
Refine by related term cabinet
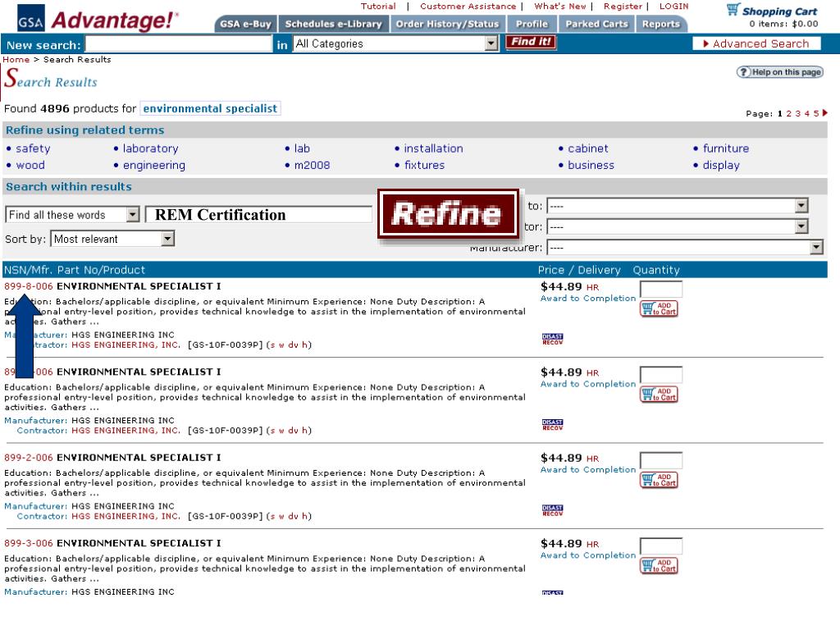point(587,148)
